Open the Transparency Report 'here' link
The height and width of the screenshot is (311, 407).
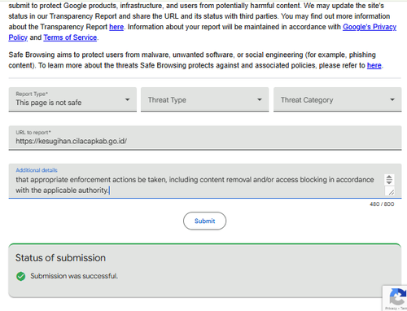click(x=116, y=27)
